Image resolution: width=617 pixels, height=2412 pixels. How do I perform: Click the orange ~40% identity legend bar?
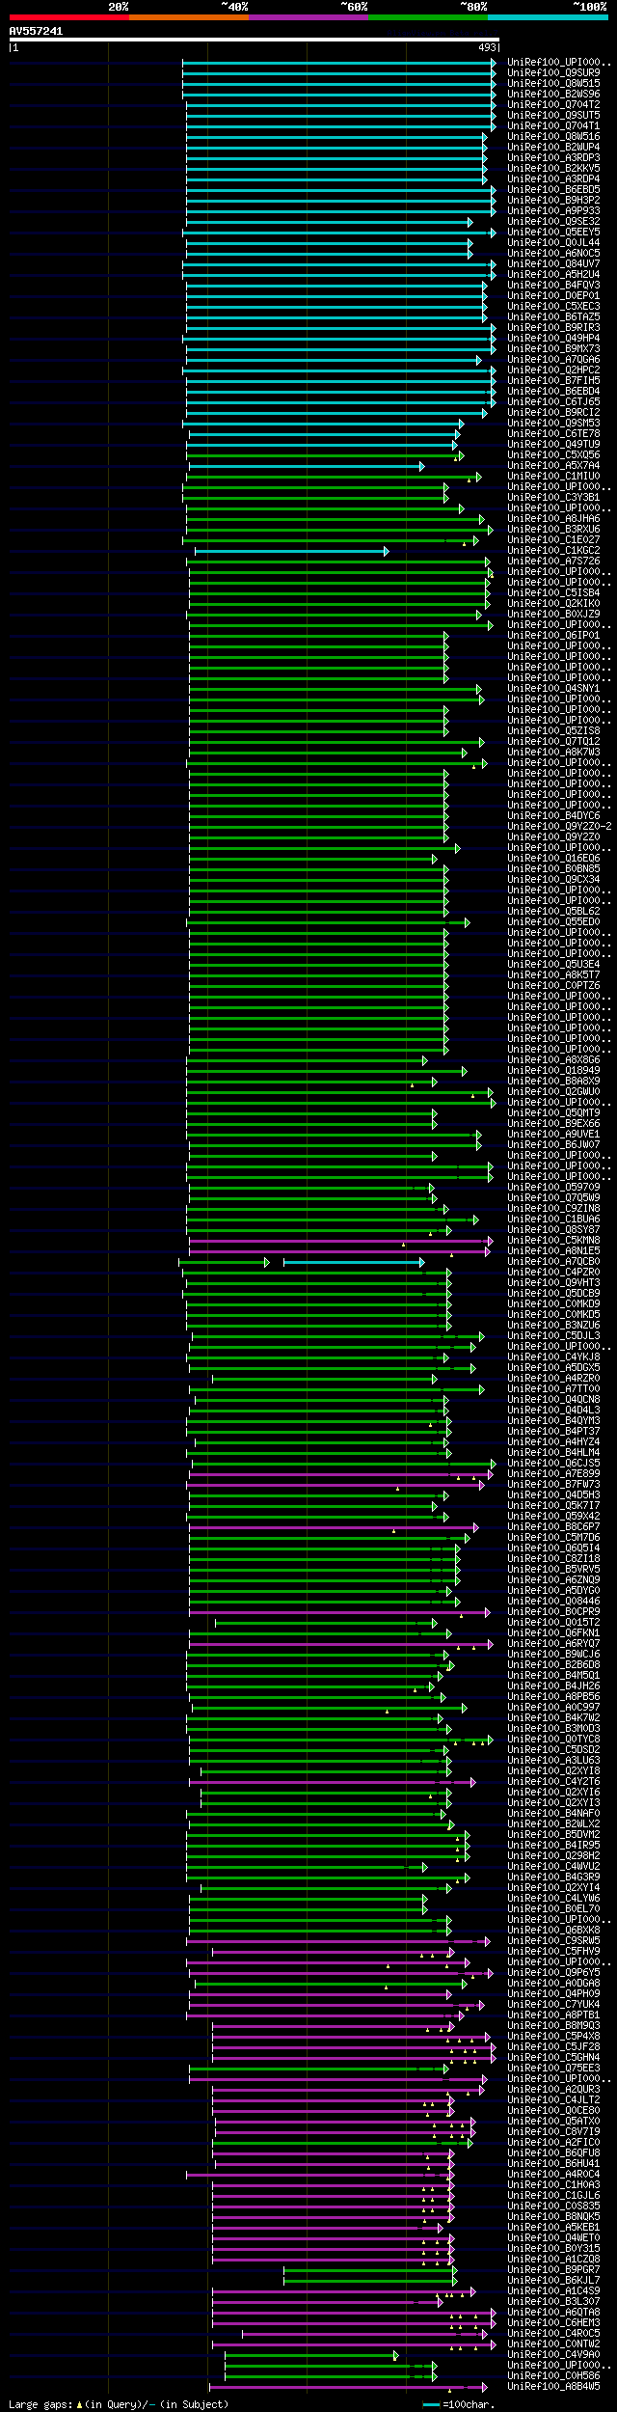point(188,17)
